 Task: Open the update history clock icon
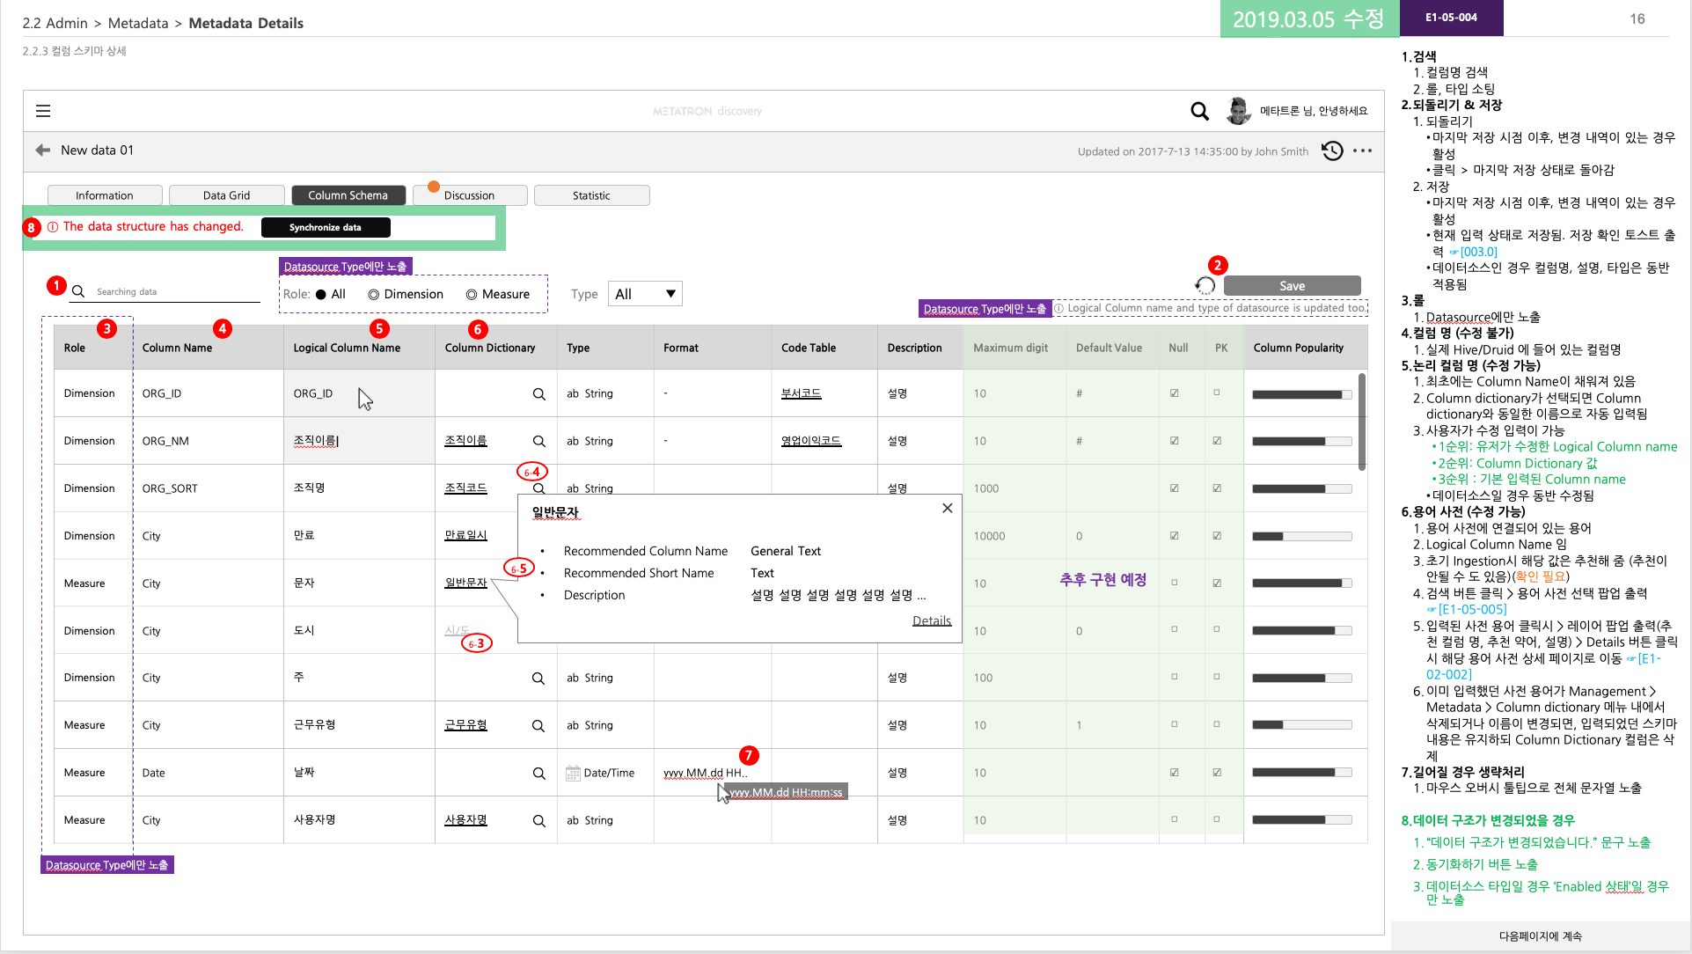point(1332,151)
